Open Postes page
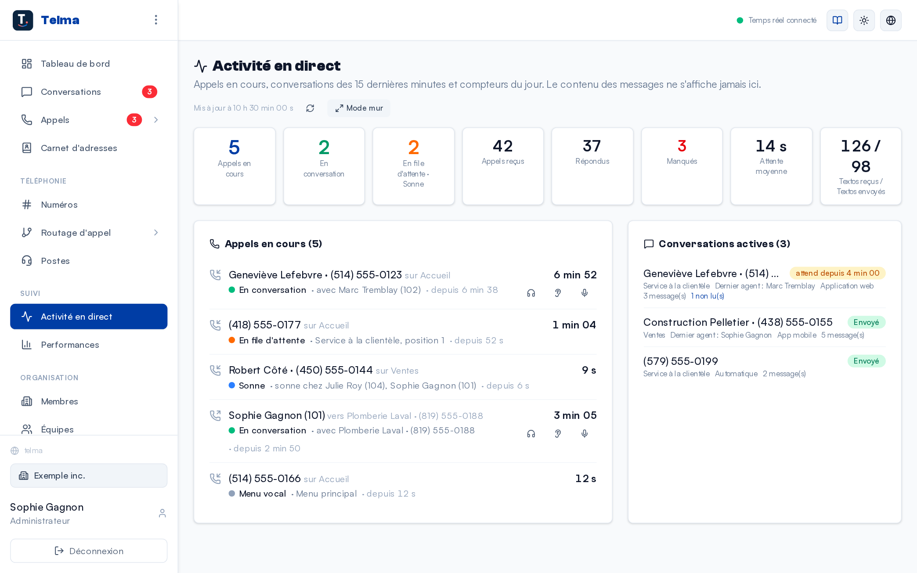Screen dimensions: 917x573 point(89,261)
